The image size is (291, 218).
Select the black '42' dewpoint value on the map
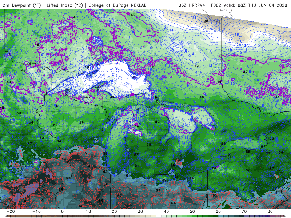(196, 66)
